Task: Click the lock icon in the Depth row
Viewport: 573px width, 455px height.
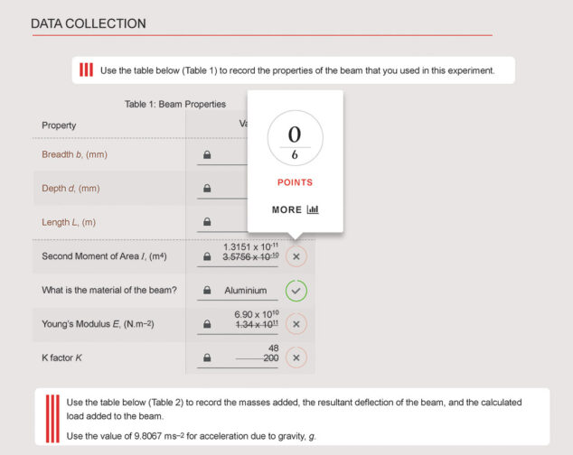Action: 207,189
